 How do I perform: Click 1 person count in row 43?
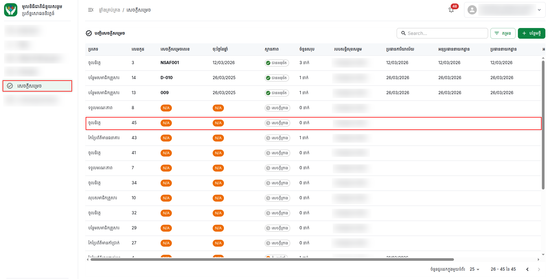tap(304, 138)
